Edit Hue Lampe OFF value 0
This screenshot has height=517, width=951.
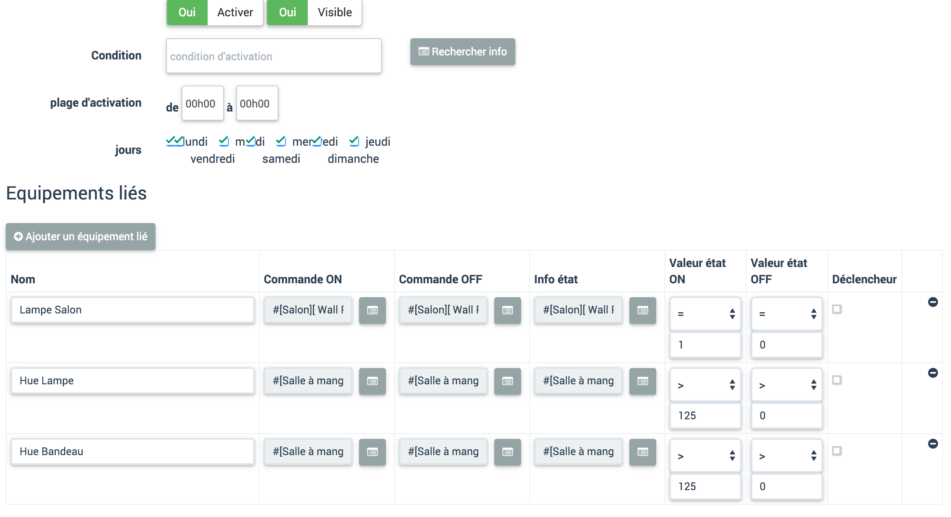(787, 416)
